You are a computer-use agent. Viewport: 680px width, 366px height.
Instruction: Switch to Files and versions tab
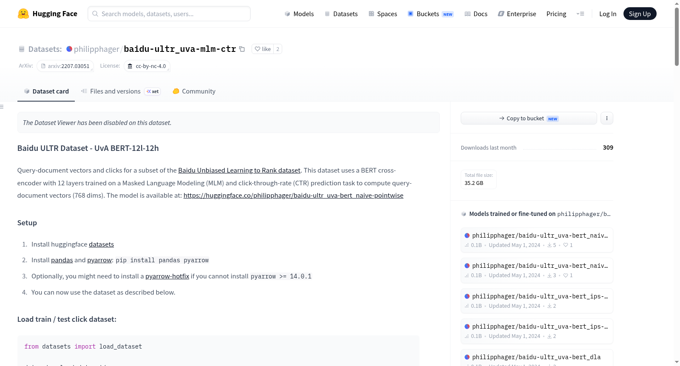point(121,91)
